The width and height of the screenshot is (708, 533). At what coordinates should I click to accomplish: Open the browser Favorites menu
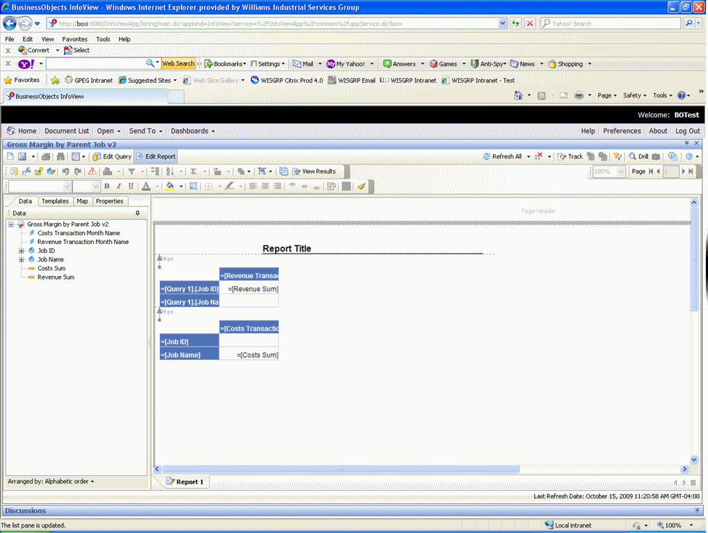tap(74, 40)
